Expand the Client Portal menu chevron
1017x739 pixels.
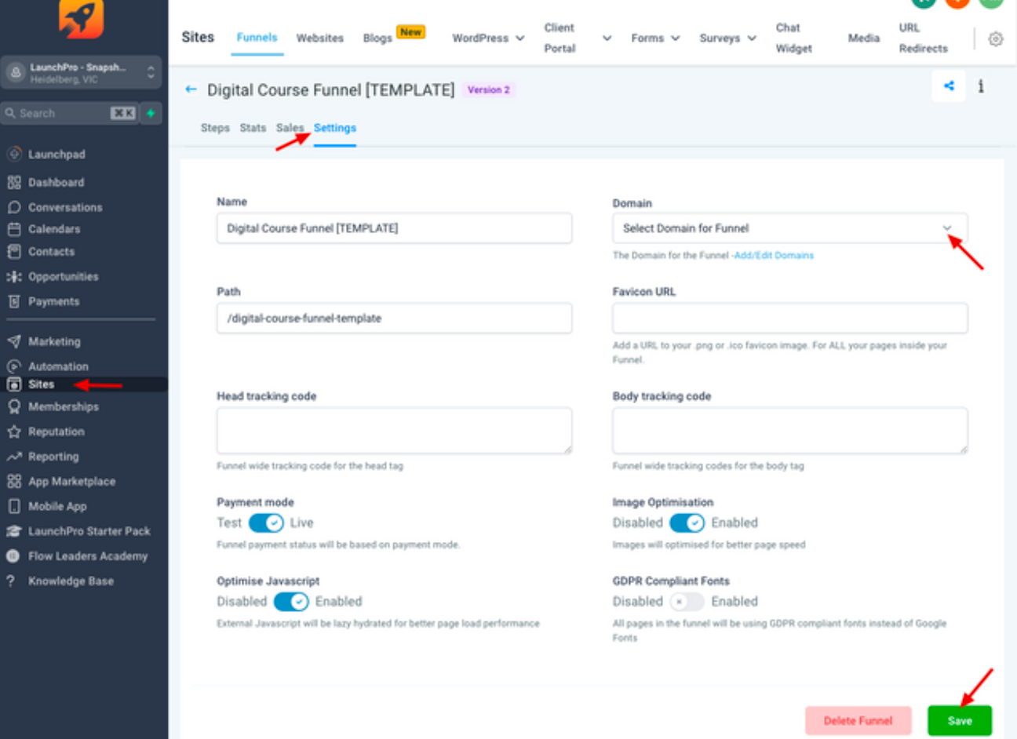607,38
